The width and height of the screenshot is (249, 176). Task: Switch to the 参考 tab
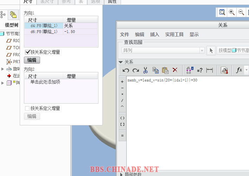(x=66, y=2)
